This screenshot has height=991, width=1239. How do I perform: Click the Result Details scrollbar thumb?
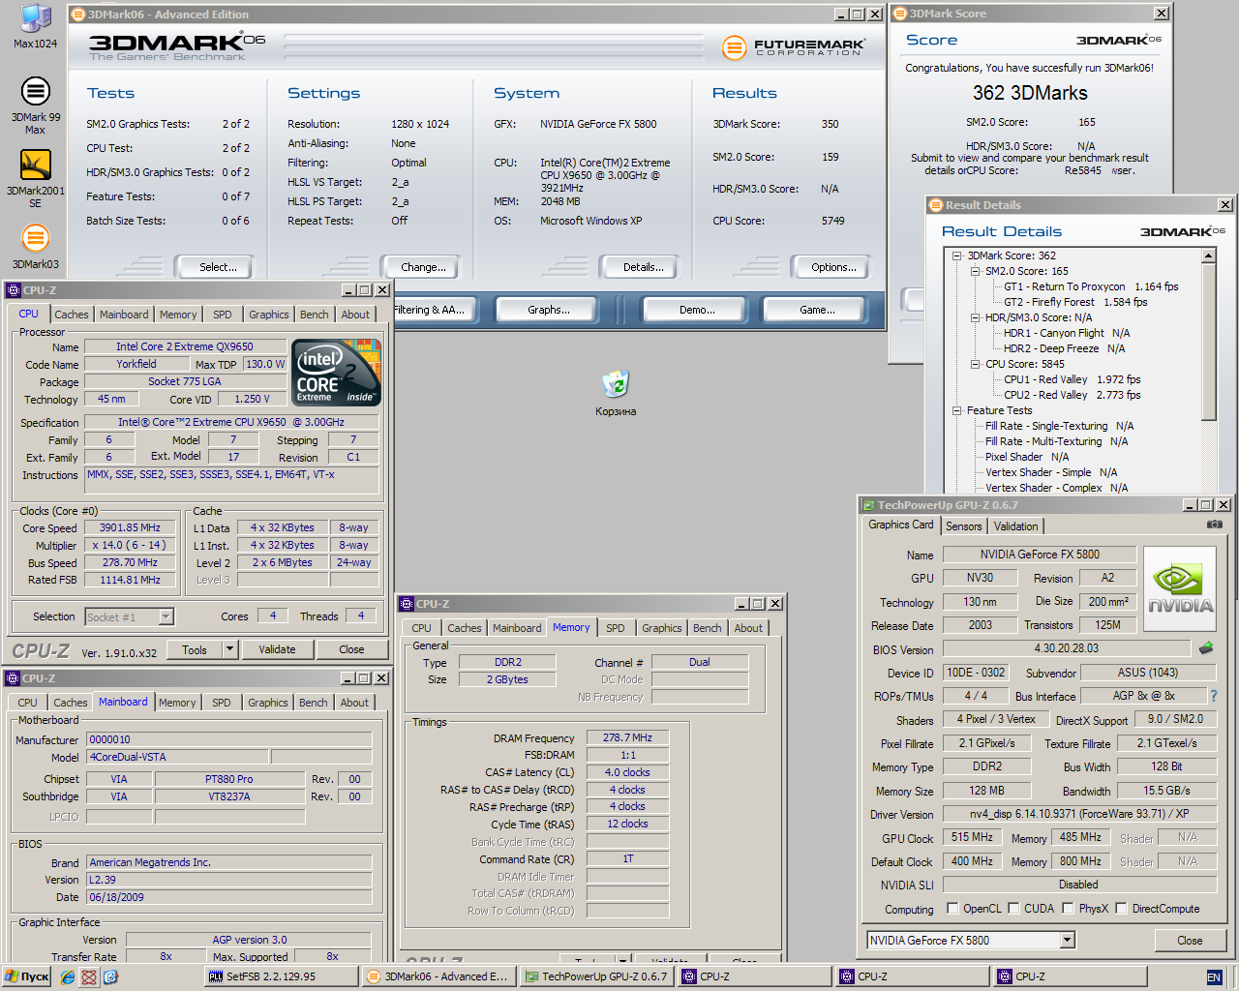pyautogui.click(x=1208, y=341)
